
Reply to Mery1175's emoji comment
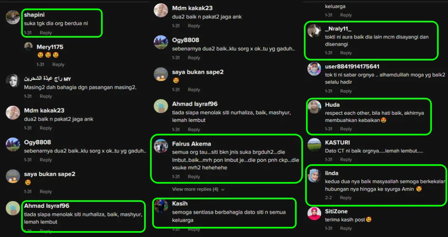tap(58, 64)
